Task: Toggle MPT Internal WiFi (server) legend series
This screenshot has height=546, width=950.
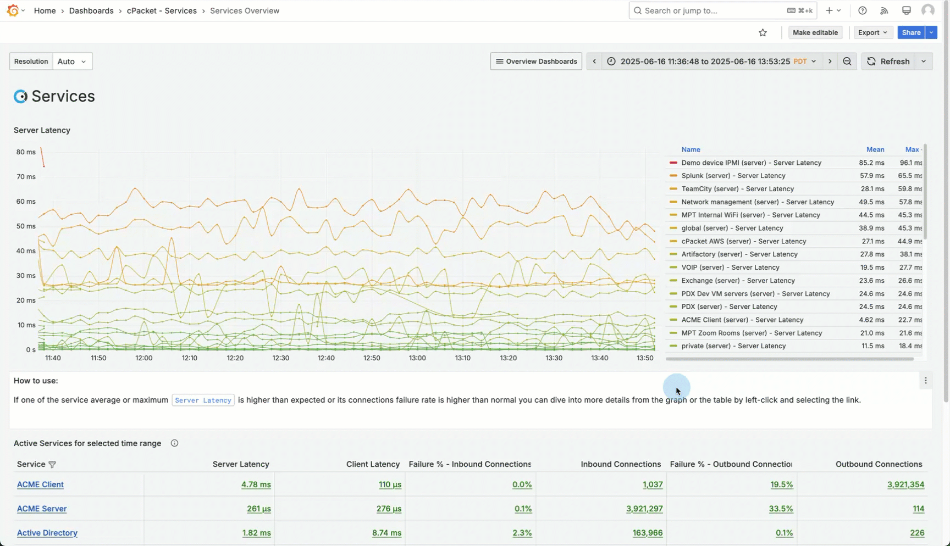Action: (x=750, y=215)
